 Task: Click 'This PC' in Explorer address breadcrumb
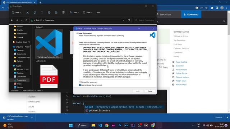pos(39,20)
